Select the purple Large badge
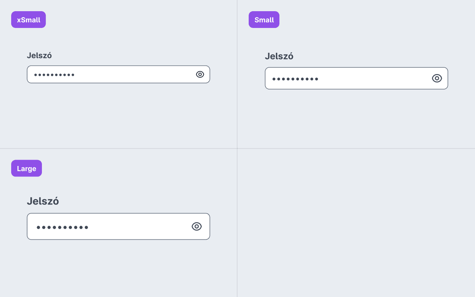475x297 pixels. click(x=27, y=168)
